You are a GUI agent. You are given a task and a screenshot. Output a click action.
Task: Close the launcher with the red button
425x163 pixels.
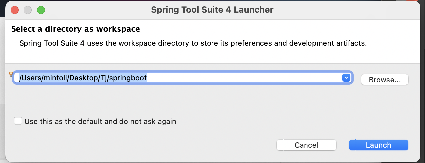point(15,10)
